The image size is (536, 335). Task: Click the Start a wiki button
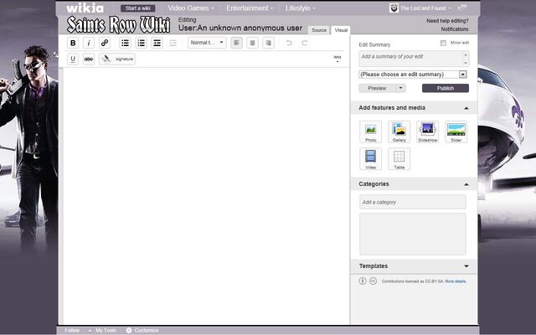point(137,8)
